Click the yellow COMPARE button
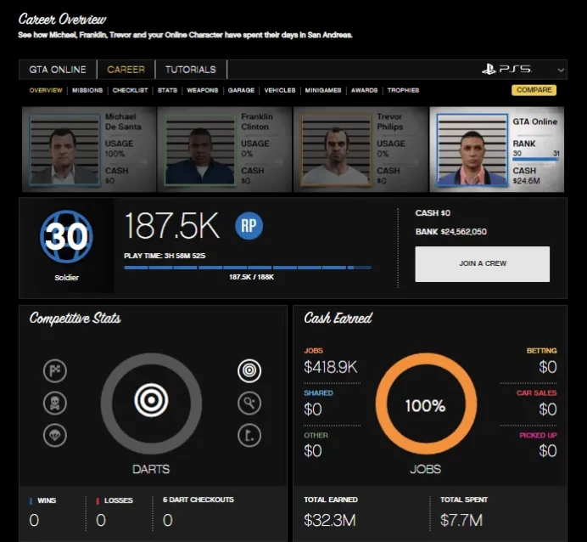Image resolution: width=587 pixels, height=542 pixels. point(534,90)
